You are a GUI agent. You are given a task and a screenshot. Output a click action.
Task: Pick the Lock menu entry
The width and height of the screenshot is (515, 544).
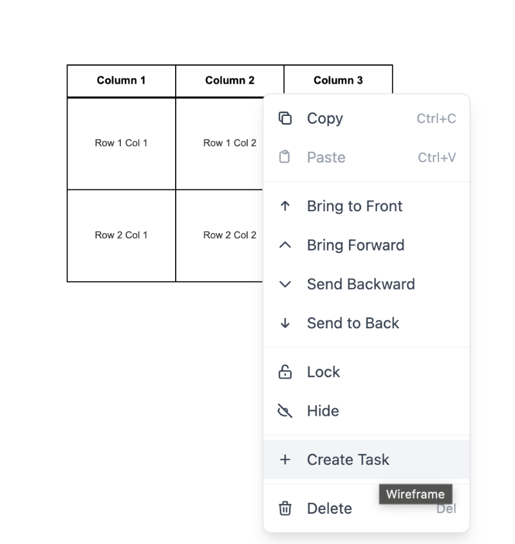click(323, 372)
